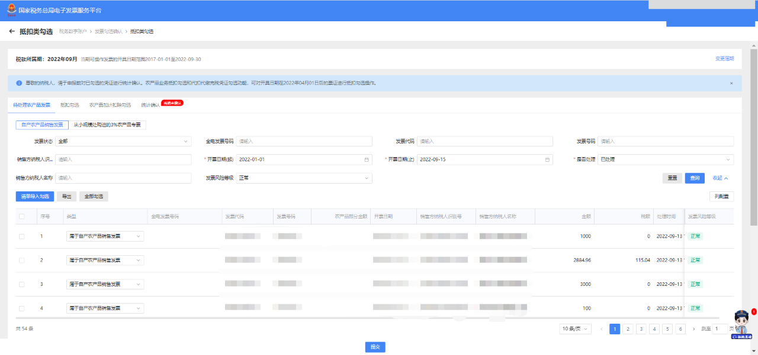Switch to the 统计确认 tab
758x355 pixels.
(150, 105)
